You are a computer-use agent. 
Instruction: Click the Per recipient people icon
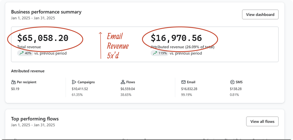coord(13,82)
